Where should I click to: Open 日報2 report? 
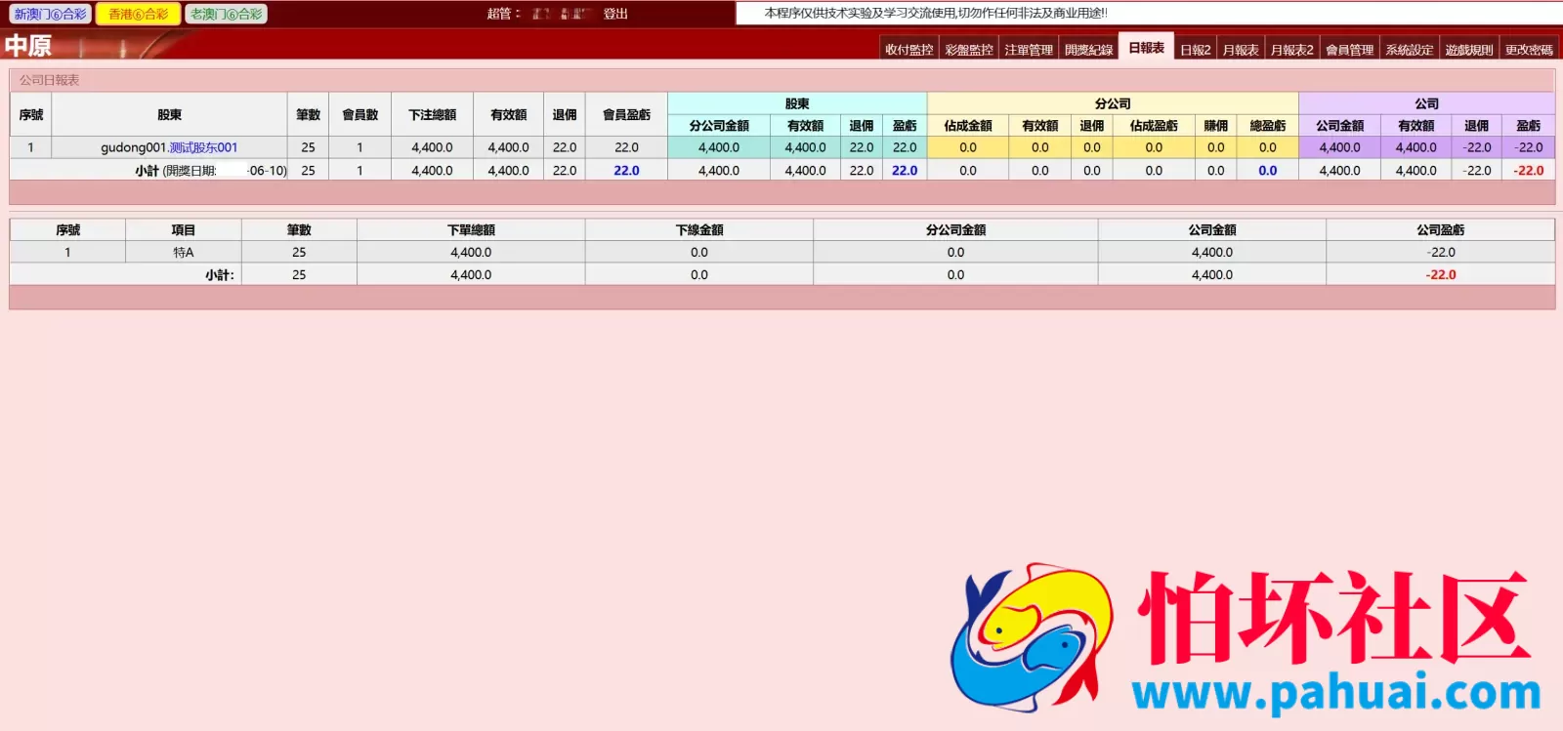1195,50
